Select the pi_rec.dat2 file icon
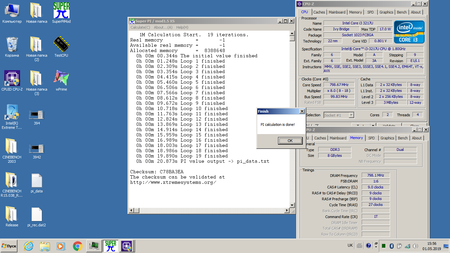 click(37, 217)
